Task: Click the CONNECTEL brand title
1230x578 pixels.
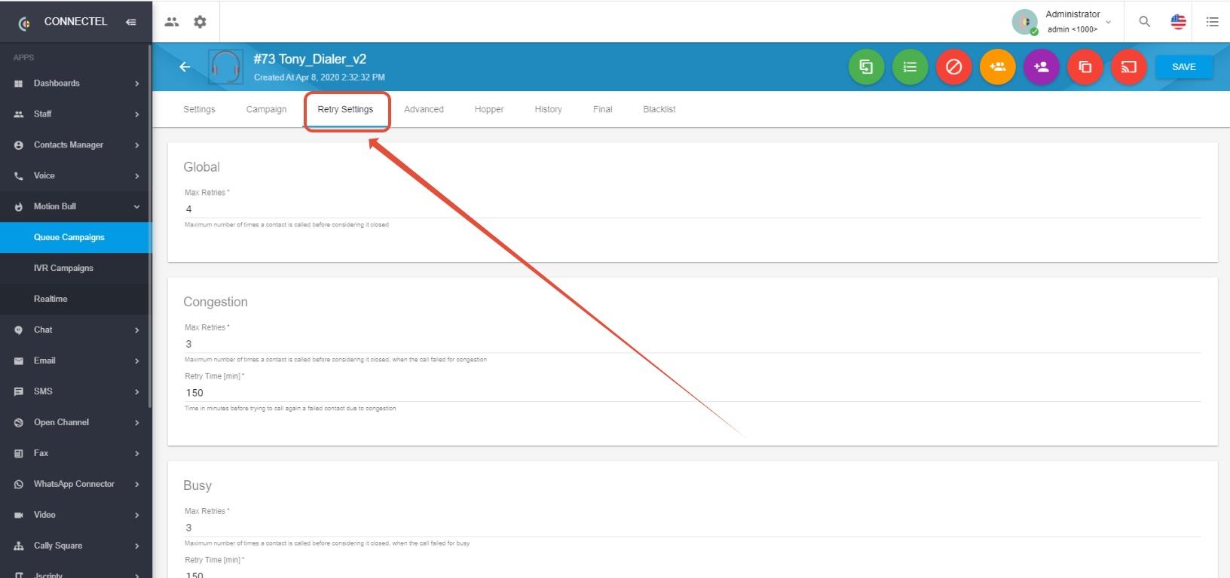Action: tap(75, 22)
